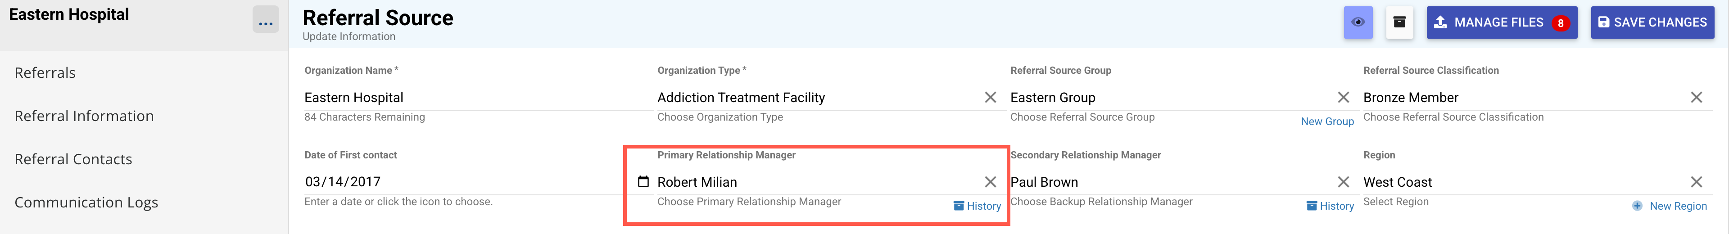Edit the Organization Name field
The width and height of the screenshot is (1729, 234).
click(470, 98)
